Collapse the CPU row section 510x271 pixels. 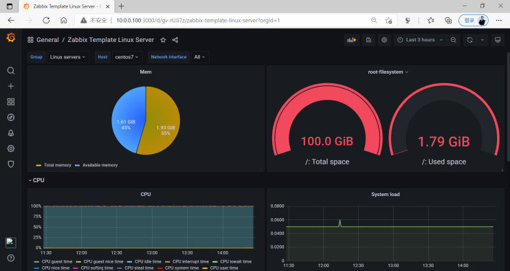click(36, 180)
